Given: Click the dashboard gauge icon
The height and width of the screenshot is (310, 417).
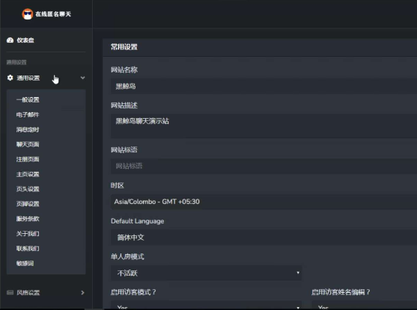Looking at the screenshot, I should 10,40.
